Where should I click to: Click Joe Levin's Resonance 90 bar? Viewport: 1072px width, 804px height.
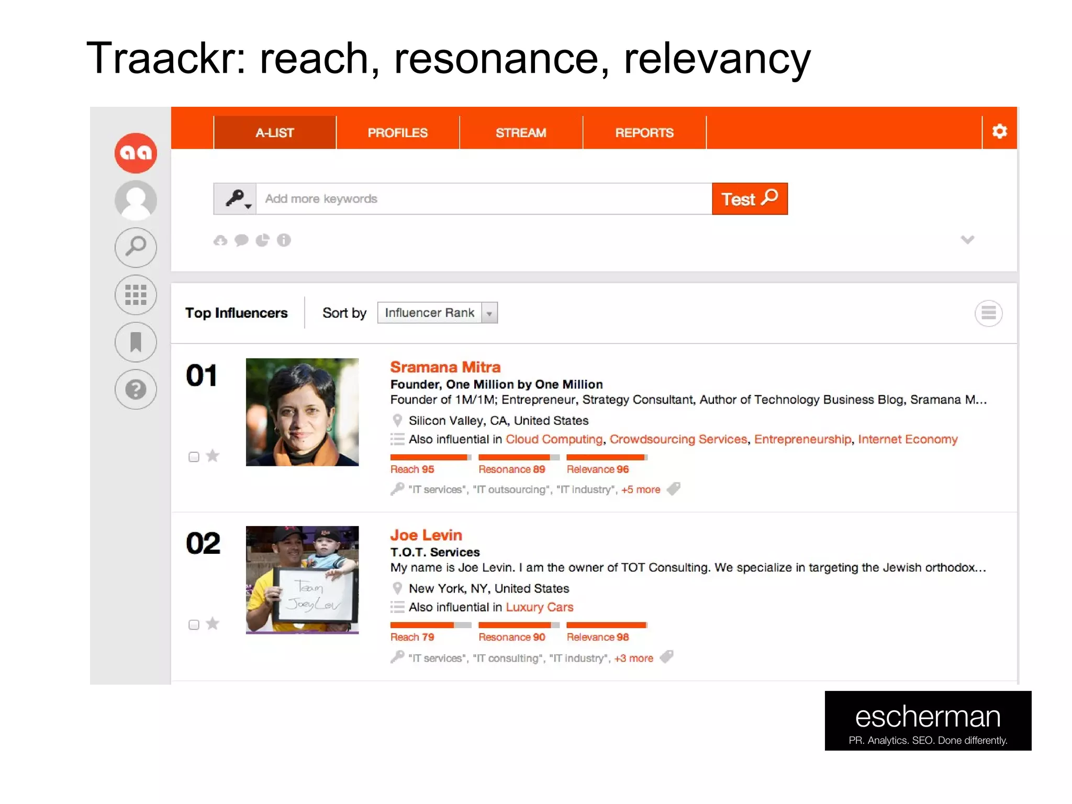click(x=519, y=625)
